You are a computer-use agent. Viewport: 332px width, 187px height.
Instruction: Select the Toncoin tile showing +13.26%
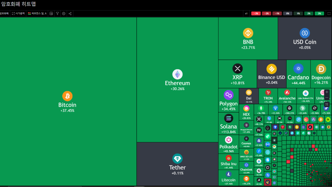(276, 110)
